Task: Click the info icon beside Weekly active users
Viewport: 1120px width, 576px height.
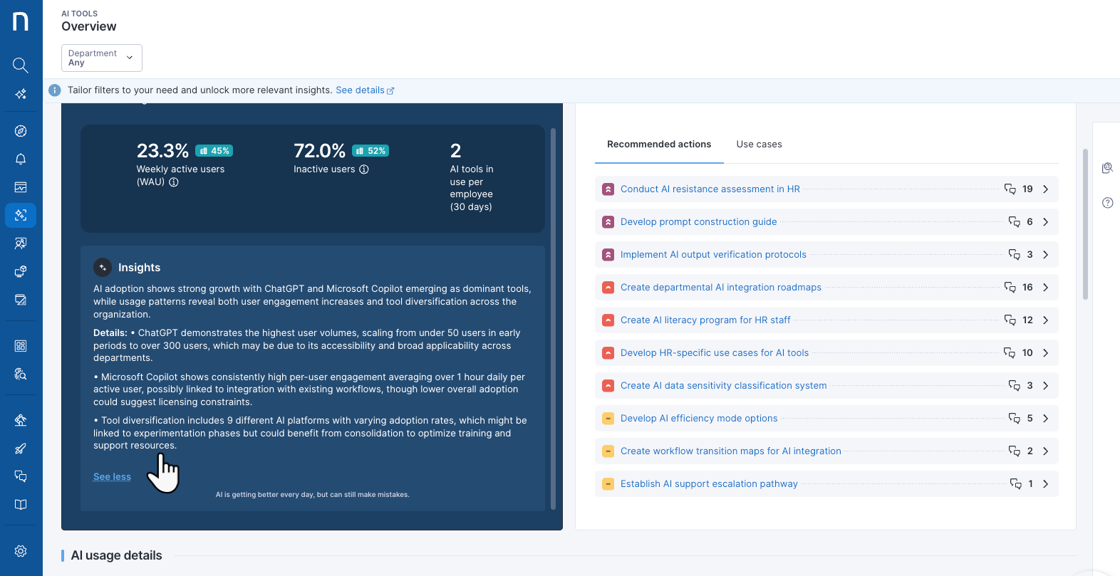Action: click(x=174, y=182)
